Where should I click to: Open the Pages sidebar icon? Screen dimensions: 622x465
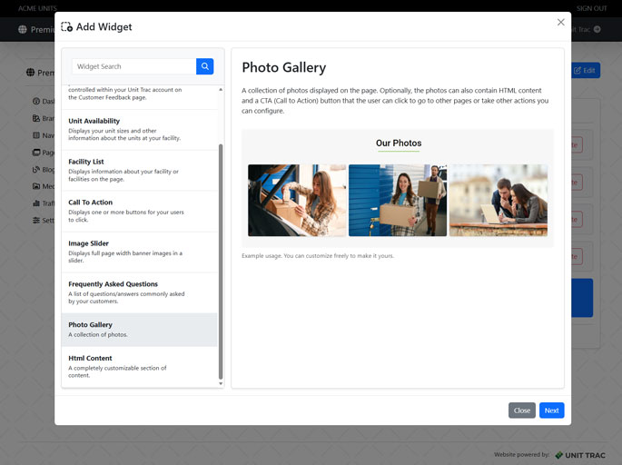coord(36,153)
